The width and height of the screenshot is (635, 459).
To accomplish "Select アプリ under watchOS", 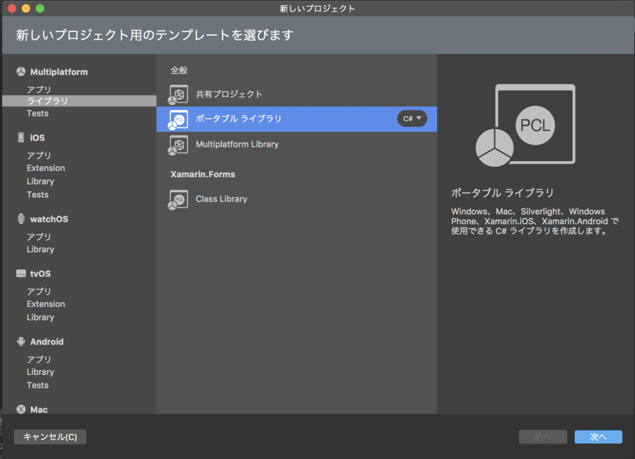I will pyautogui.click(x=39, y=237).
